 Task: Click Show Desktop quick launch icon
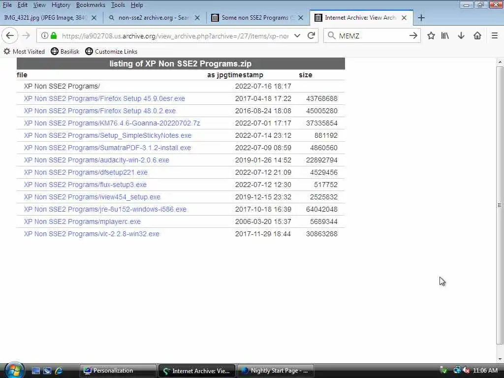point(35,371)
